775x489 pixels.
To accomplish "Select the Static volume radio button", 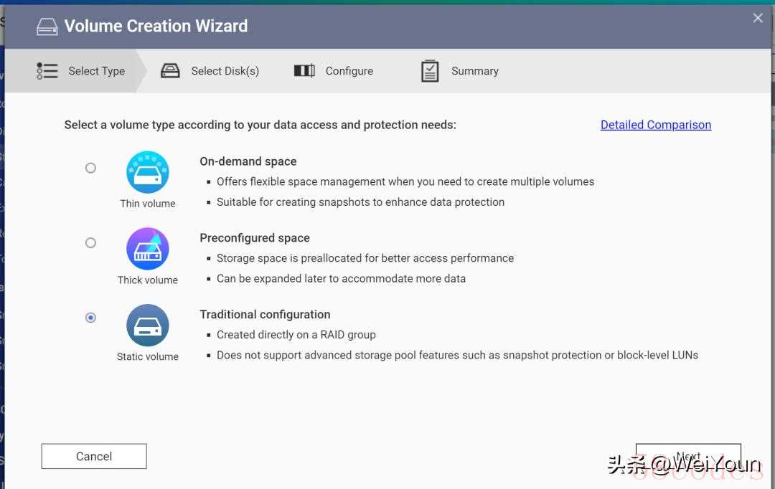I will 90,318.
